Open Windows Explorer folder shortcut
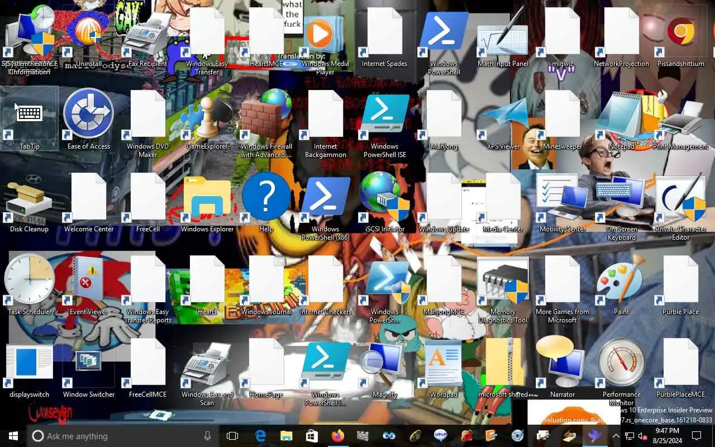715x447 pixels. tap(207, 203)
